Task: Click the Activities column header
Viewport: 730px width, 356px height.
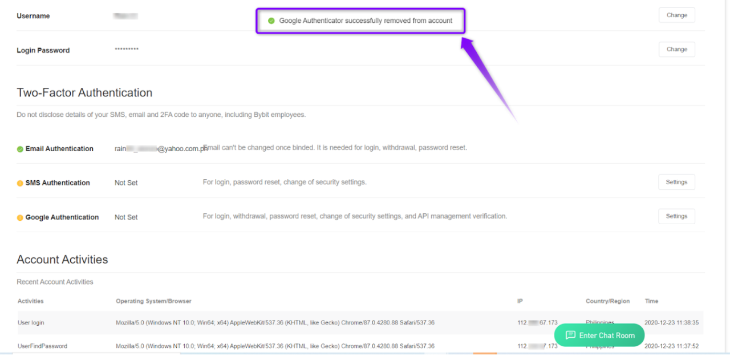Action: coord(31,301)
